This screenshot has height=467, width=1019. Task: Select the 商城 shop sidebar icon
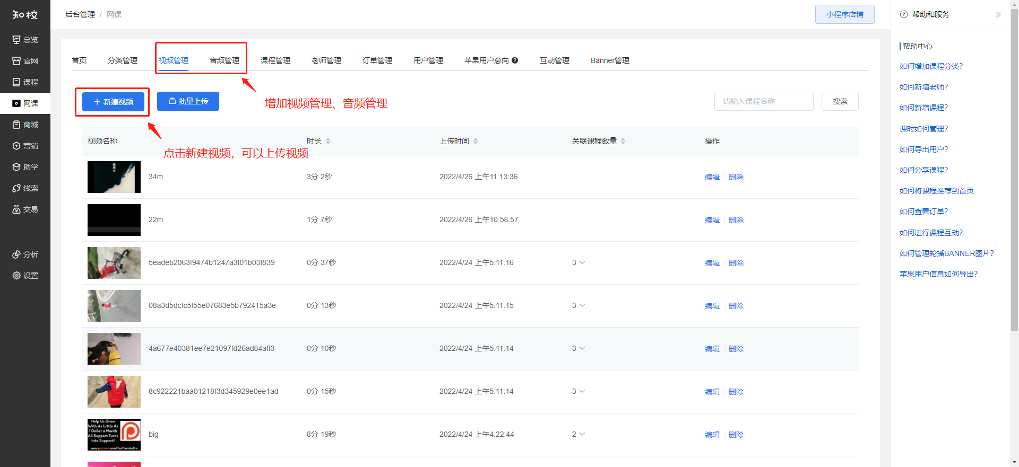(x=16, y=125)
